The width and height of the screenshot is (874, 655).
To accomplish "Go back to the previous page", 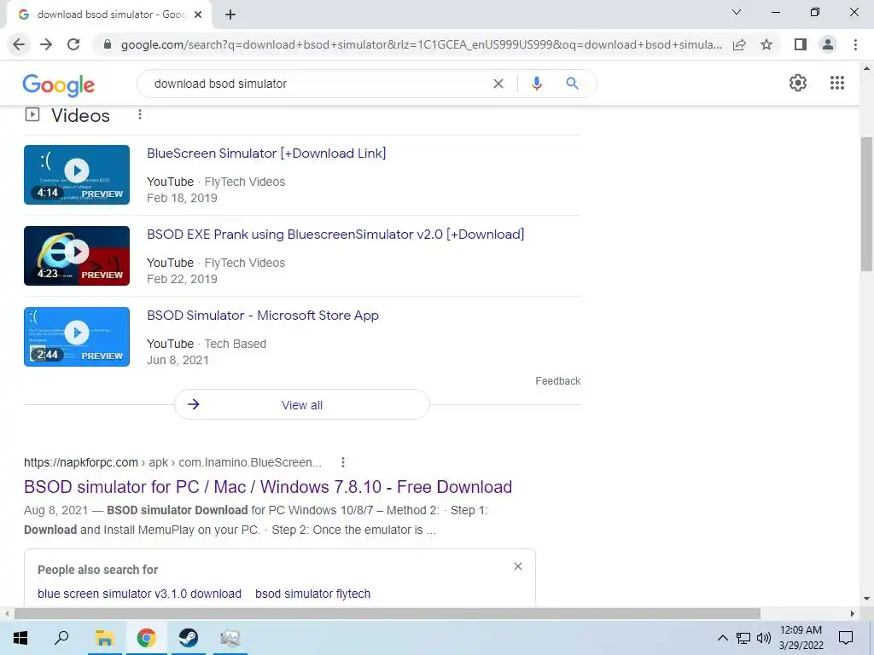I will coord(19,44).
